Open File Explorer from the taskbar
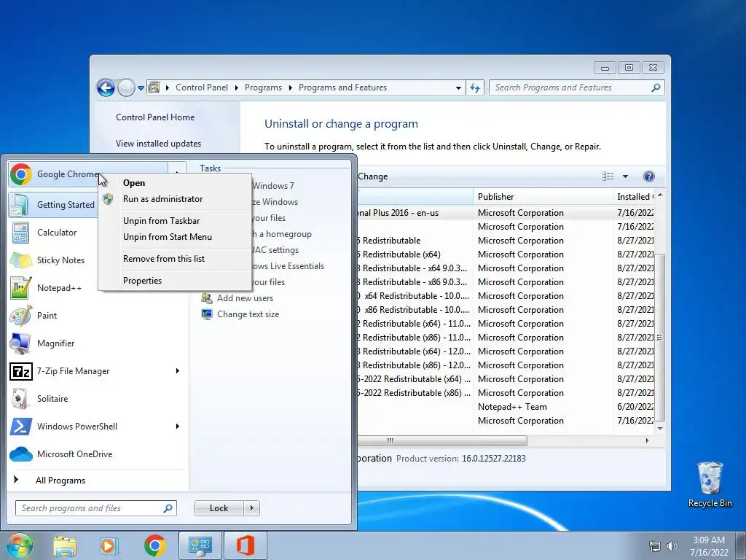 tap(65, 545)
